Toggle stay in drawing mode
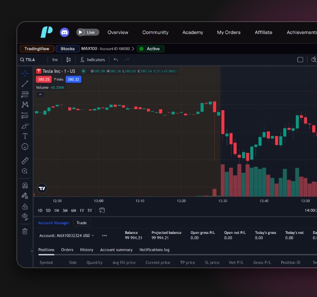The image size is (317, 297). coord(25,196)
